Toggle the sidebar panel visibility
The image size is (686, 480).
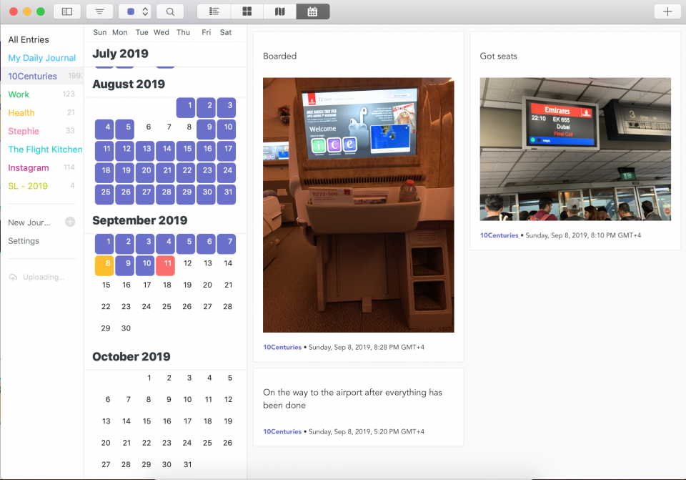point(67,11)
